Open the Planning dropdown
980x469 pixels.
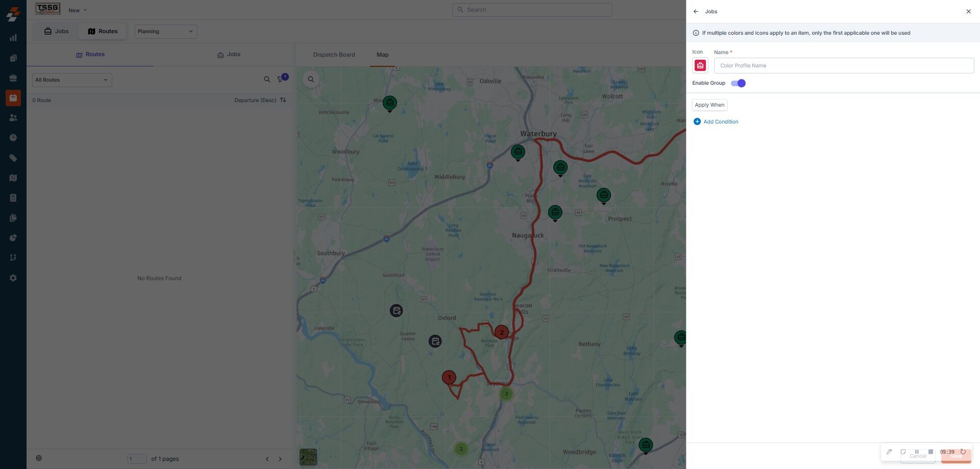[x=166, y=32]
